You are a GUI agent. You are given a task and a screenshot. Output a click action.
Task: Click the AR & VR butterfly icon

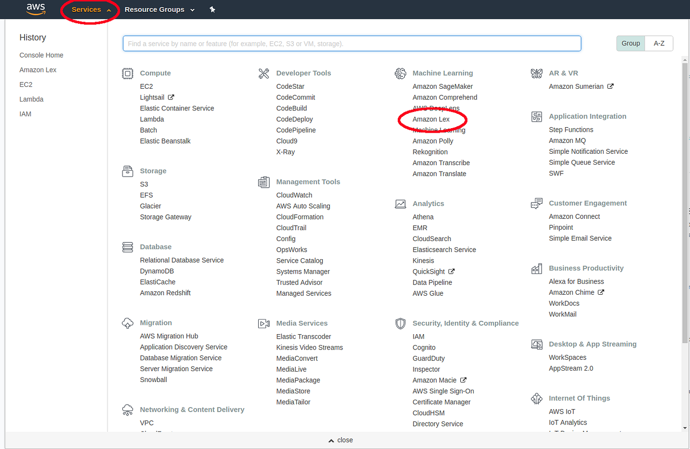click(537, 73)
